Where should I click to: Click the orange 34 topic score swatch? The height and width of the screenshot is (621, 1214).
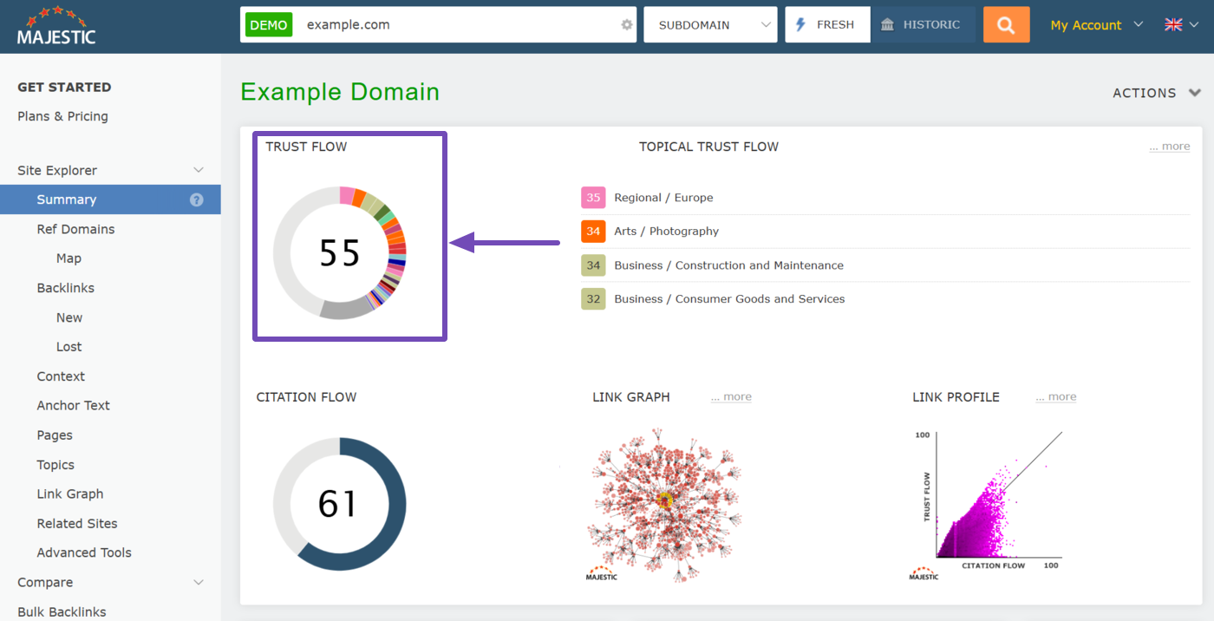pos(593,232)
